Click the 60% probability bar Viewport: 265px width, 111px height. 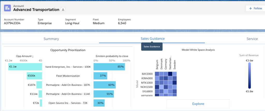[x=105, y=85]
